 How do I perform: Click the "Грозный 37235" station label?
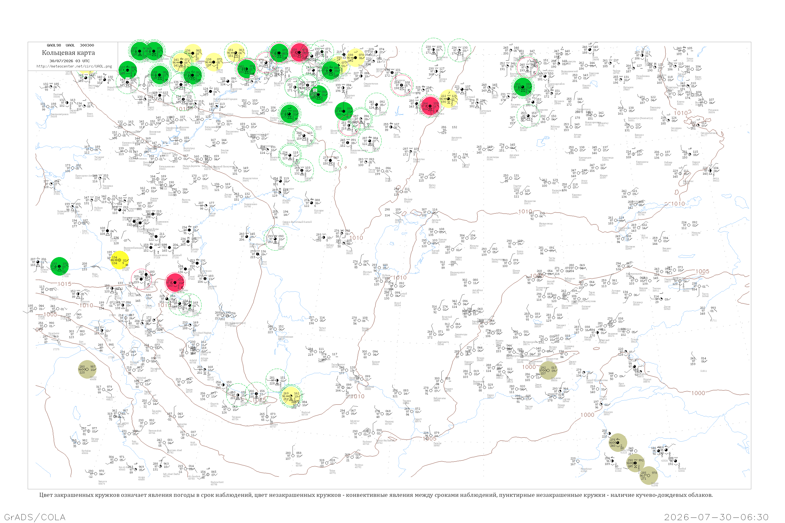pos(177,256)
